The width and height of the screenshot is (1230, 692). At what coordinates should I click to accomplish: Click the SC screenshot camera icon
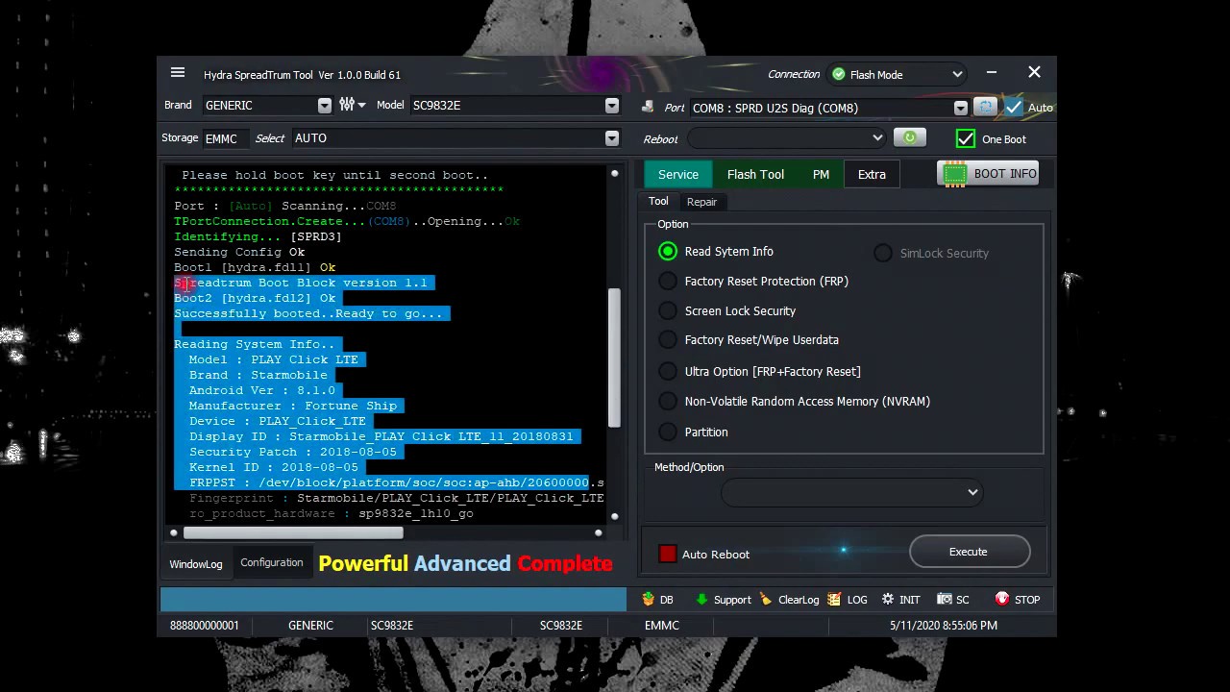[x=945, y=599]
